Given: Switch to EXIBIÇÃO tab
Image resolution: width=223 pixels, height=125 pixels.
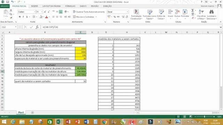Looking at the screenshot, I should (107, 6).
